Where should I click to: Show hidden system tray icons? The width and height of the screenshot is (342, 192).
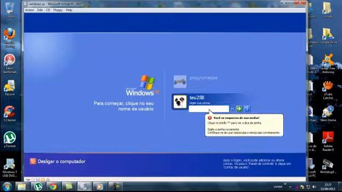coord(290,187)
